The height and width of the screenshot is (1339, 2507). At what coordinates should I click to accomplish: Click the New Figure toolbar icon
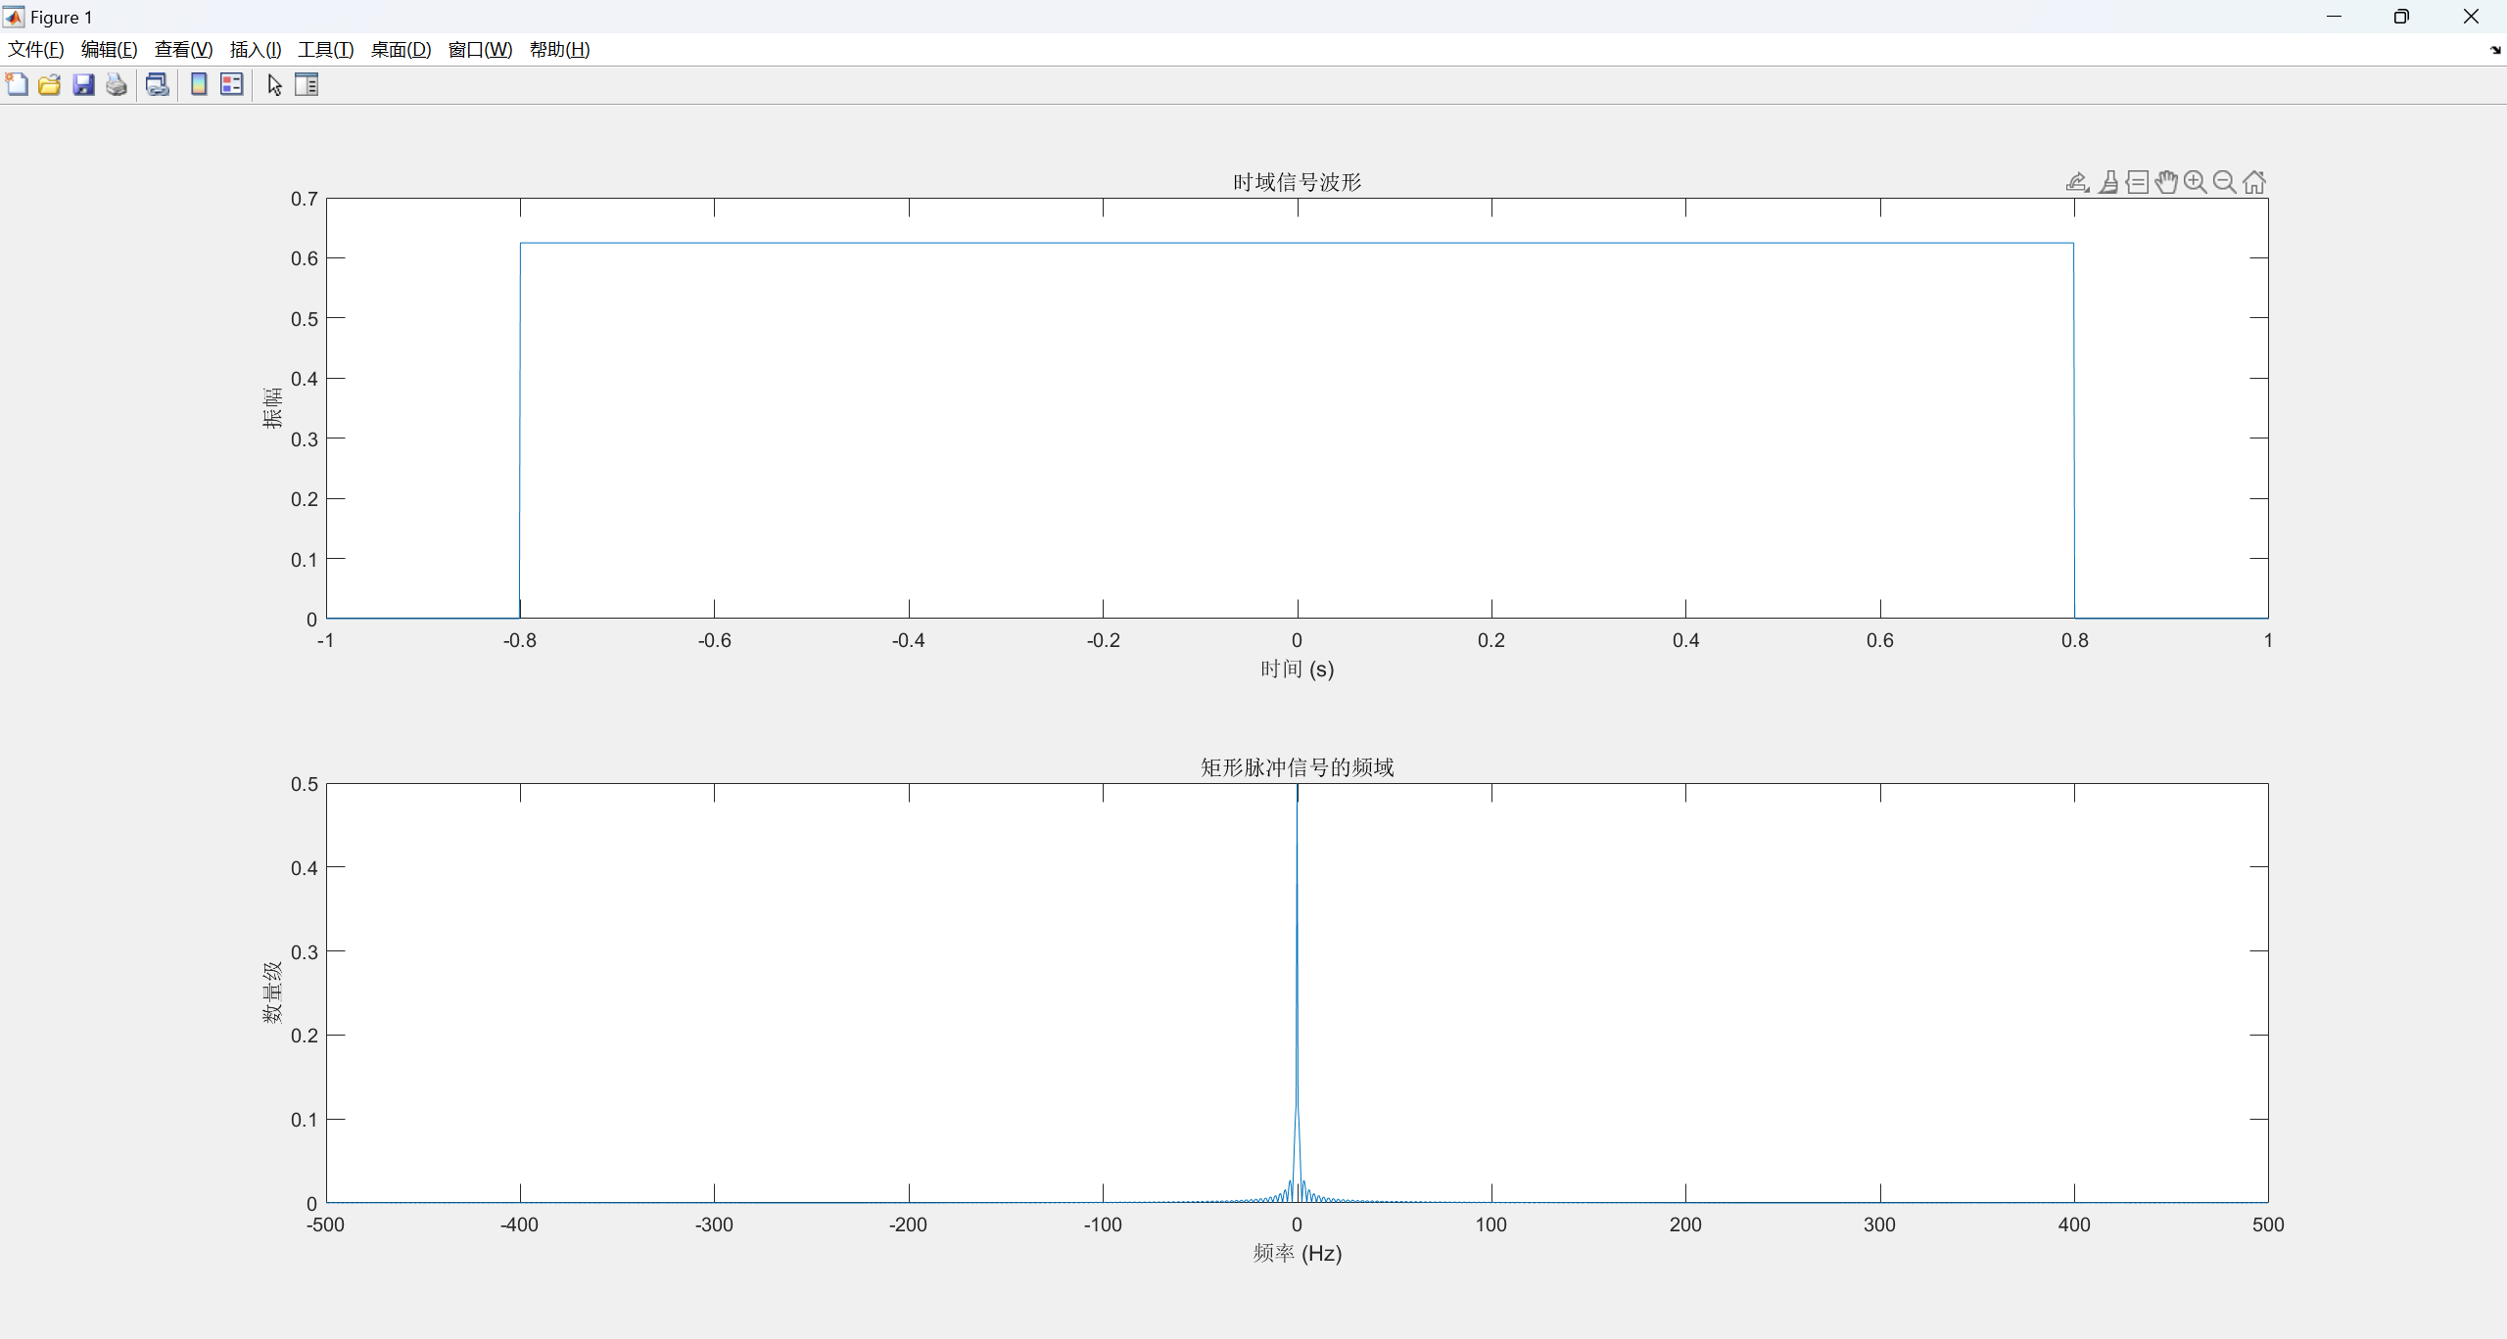click(17, 85)
